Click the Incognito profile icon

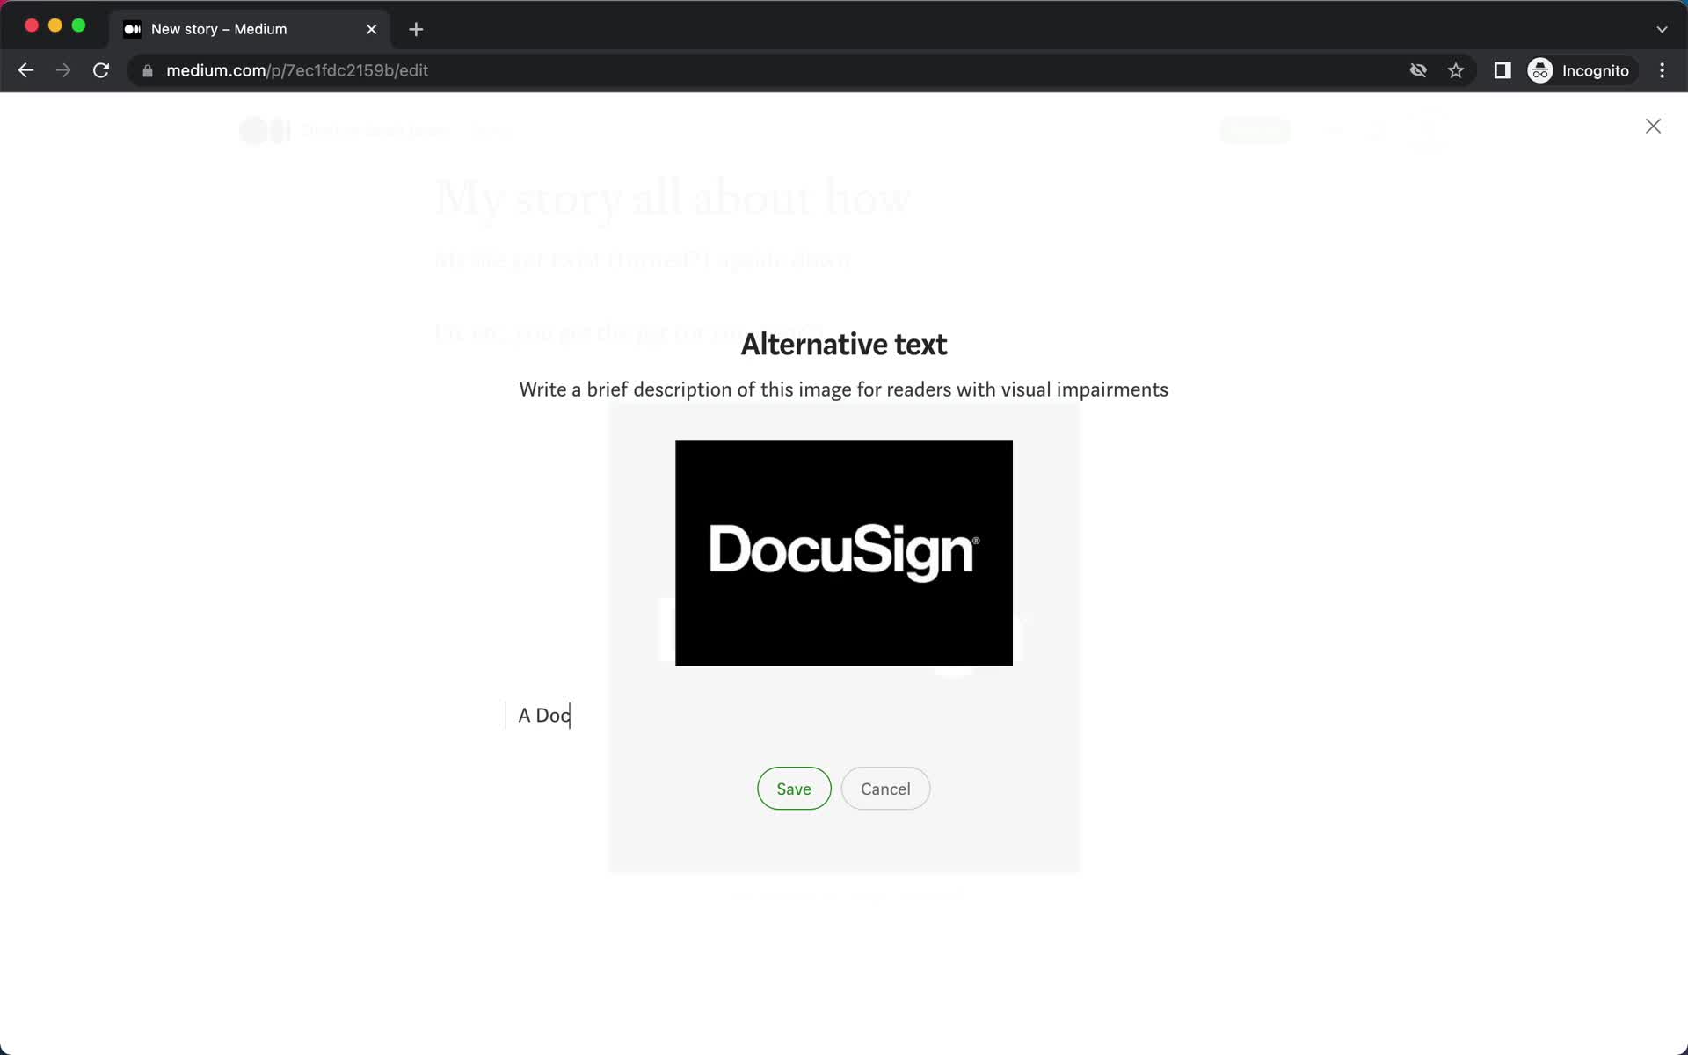[1539, 69]
